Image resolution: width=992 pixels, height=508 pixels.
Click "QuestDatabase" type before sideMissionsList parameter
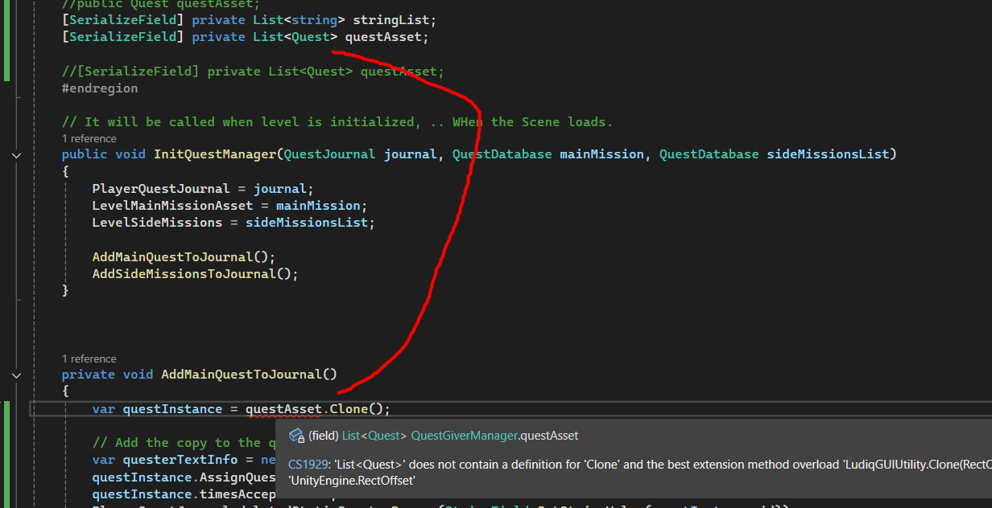pos(709,154)
